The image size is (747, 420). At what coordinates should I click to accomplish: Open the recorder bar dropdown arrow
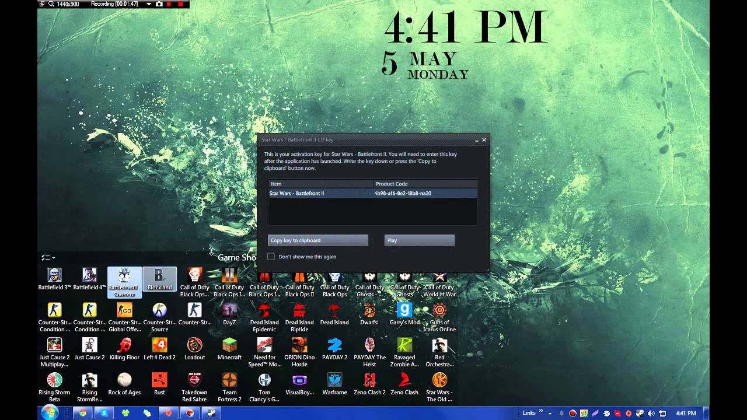pos(149,4)
